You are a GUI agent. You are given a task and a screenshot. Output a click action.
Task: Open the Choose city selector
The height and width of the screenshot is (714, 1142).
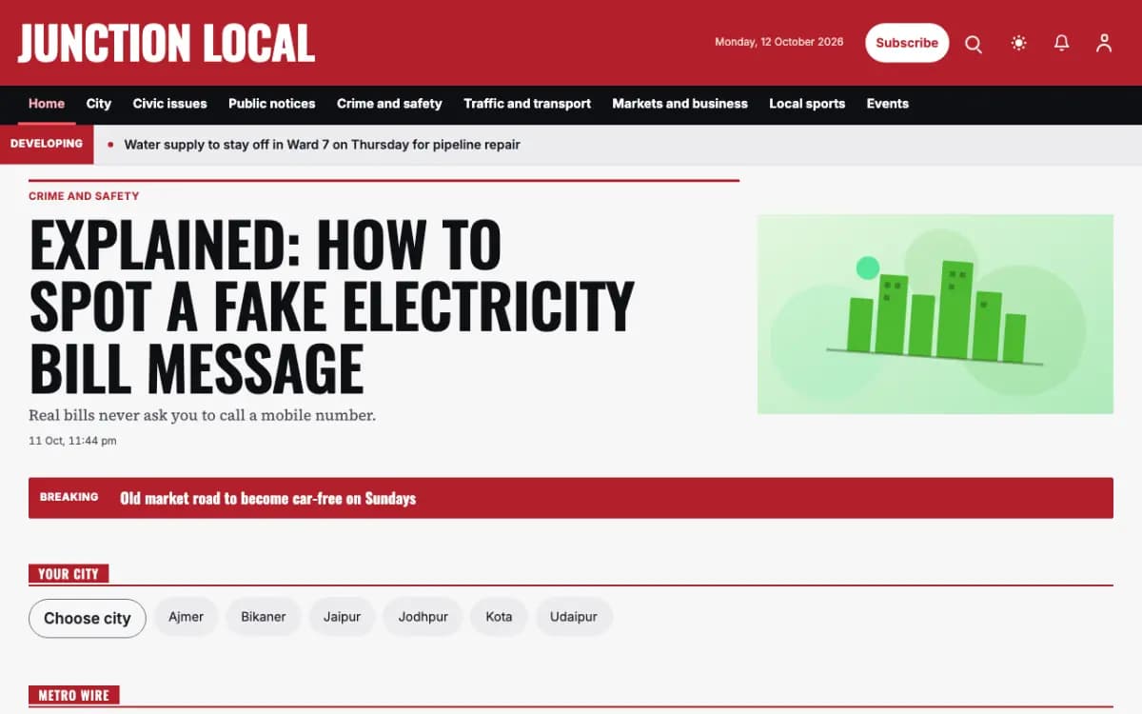88,618
